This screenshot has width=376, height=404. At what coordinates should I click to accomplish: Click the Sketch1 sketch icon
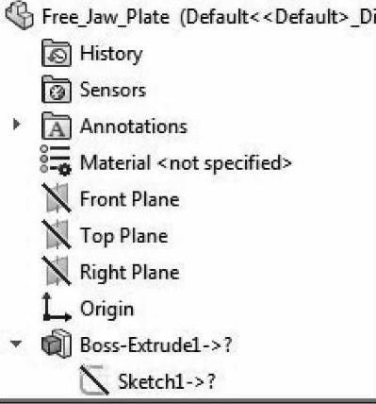coord(94,380)
